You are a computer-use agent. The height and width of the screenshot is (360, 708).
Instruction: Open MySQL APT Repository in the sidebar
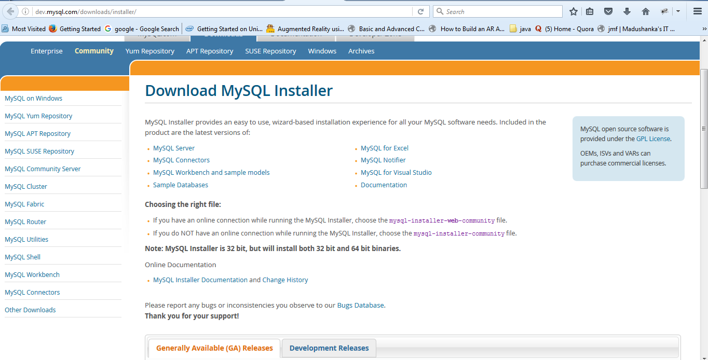[x=37, y=134]
